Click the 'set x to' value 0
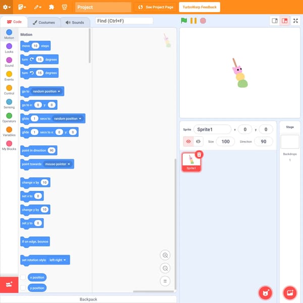Screen dimensions: 303x303 coord(38,196)
